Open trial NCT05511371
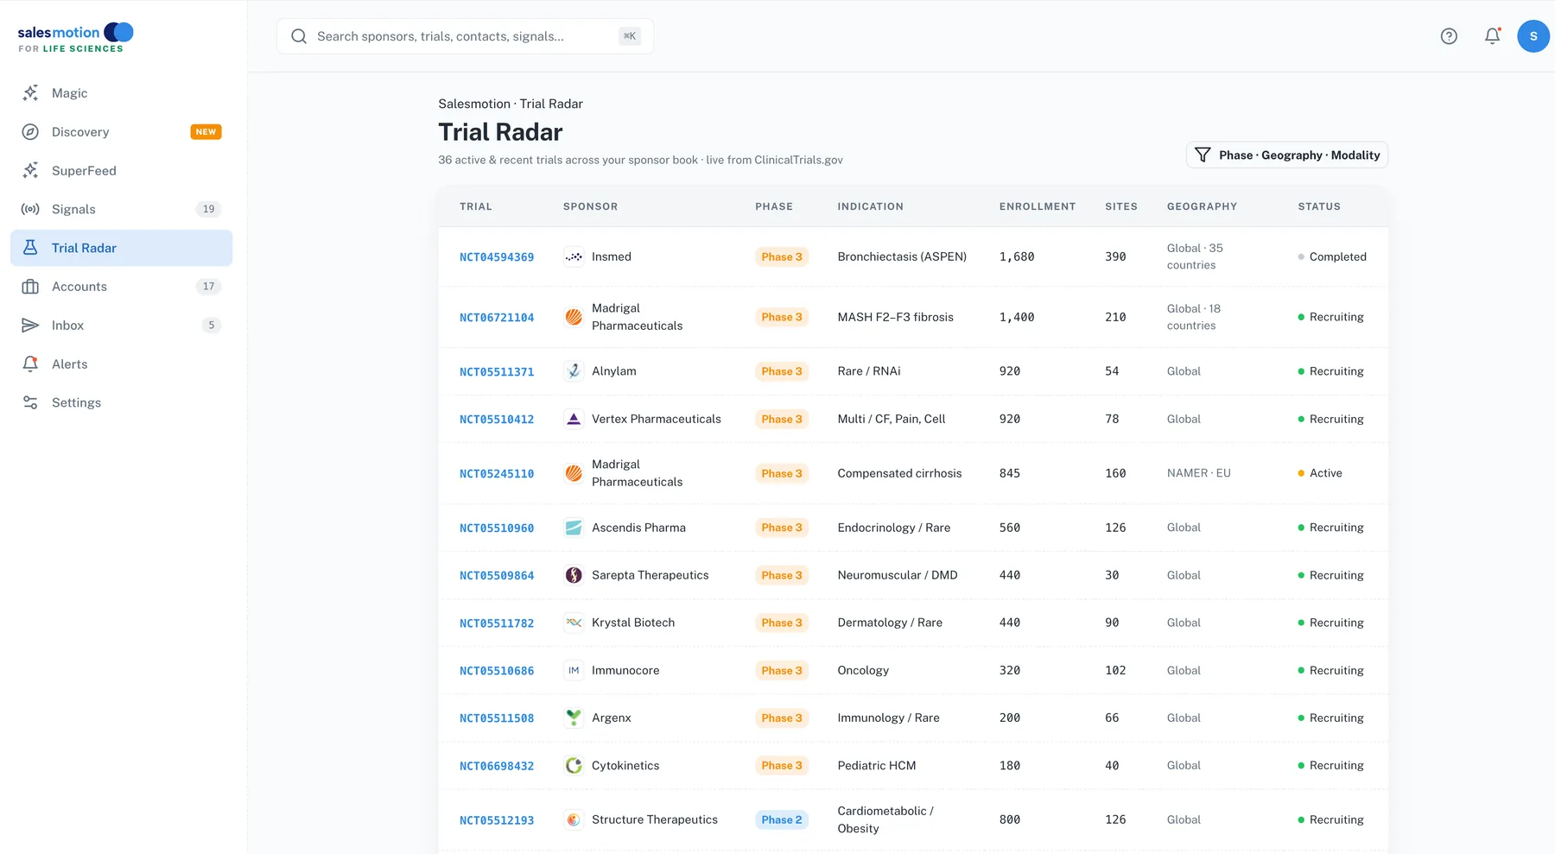 click(x=497, y=372)
